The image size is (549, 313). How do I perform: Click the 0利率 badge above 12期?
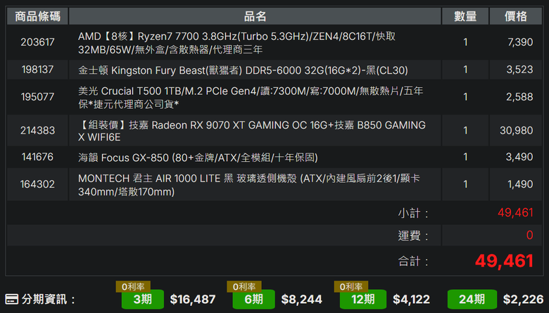[x=351, y=287]
